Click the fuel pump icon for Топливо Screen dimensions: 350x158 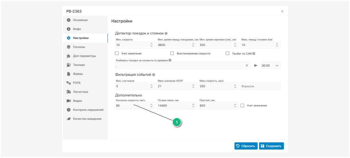coord(68,65)
